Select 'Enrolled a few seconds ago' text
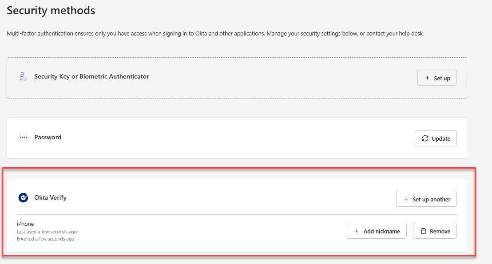Viewport: 492px width, 264px height. pyautogui.click(x=45, y=239)
